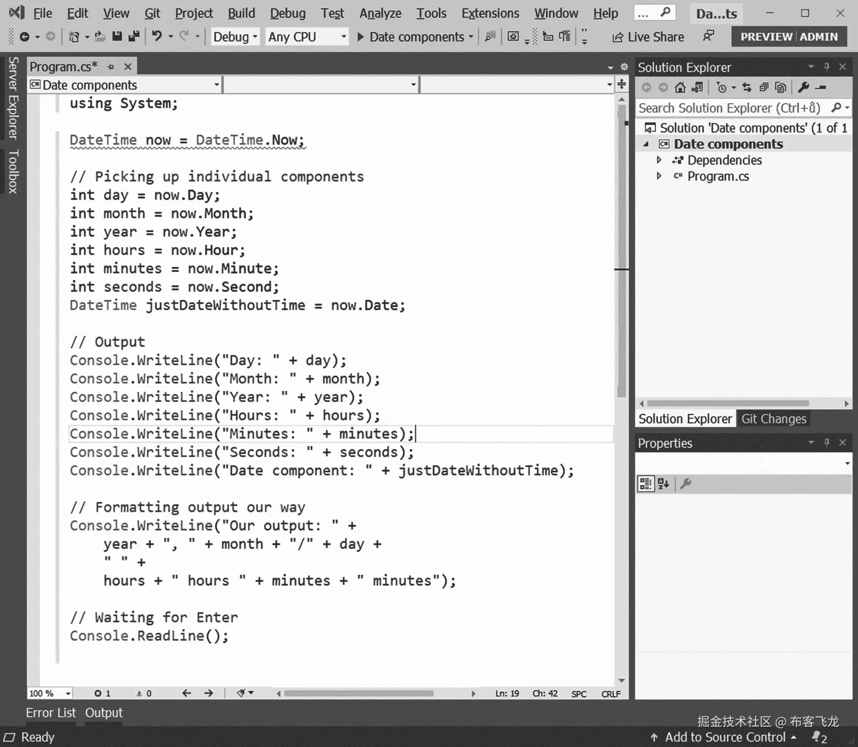Screen dimensions: 858x747
Task: Open the Analyze menu
Action: click(380, 13)
